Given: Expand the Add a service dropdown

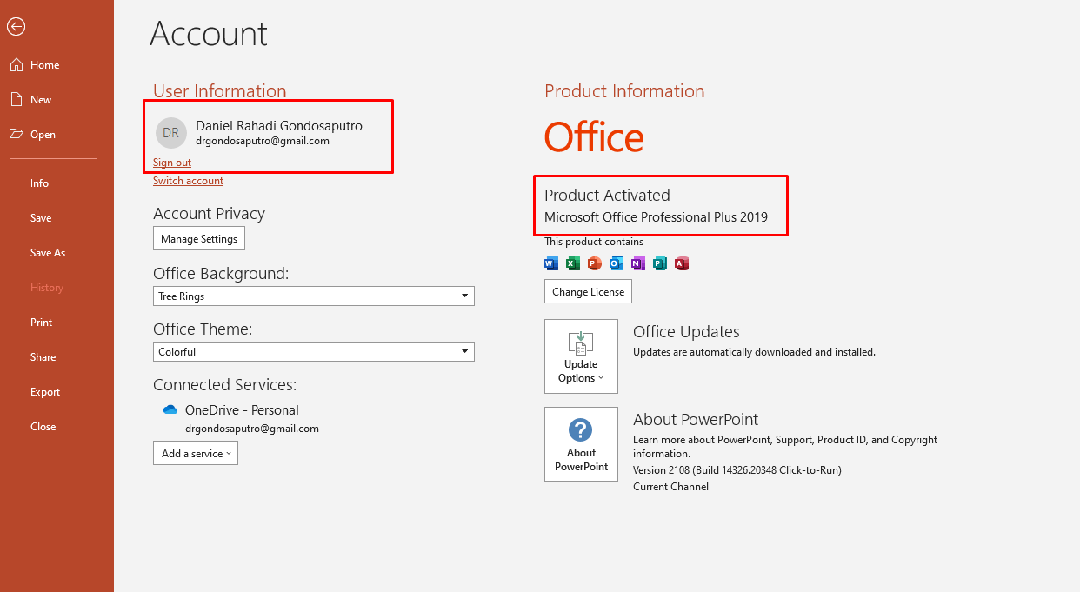Looking at the screenshot, I should pyautogui.click(x=196, y=453).
